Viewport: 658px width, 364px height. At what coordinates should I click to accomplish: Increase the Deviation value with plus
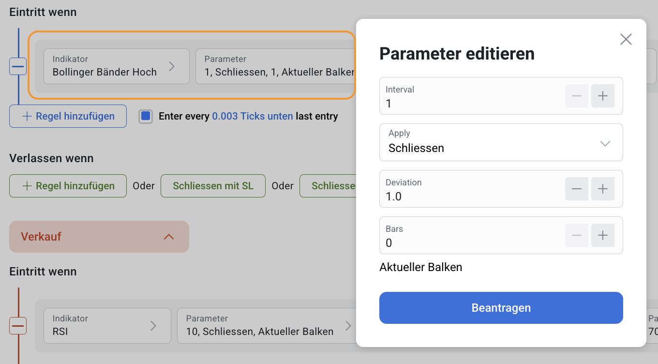click(x=603, y=189)
